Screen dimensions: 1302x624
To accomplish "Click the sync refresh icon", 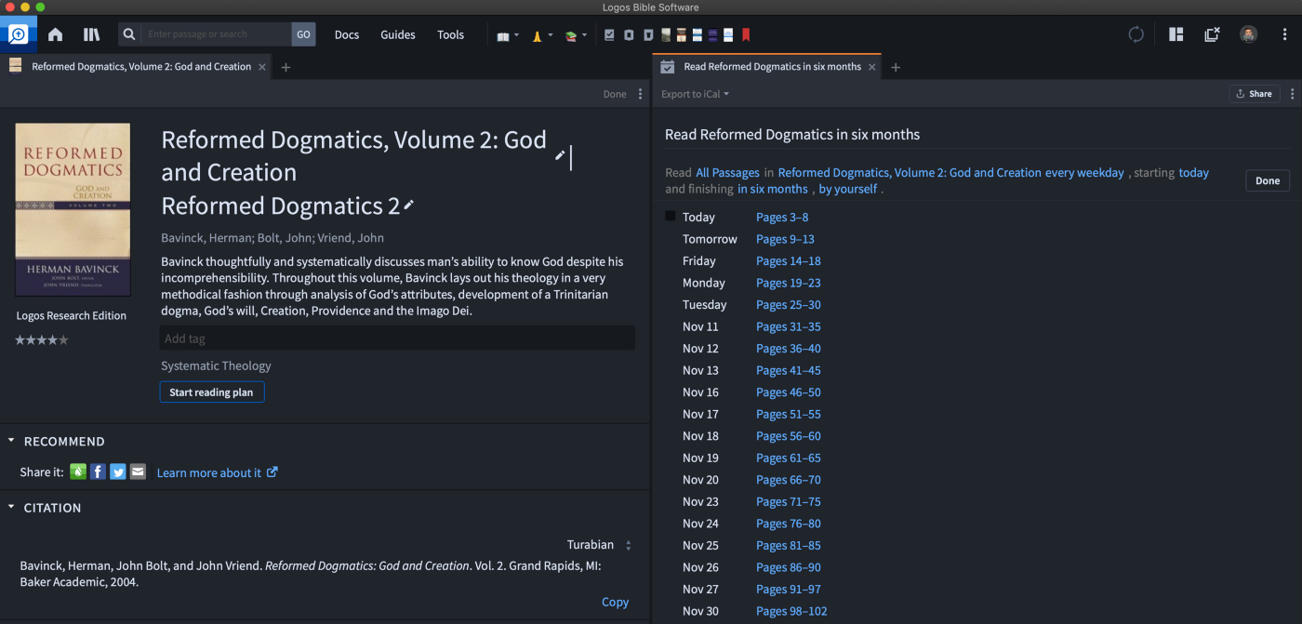I will (1136, 34).
